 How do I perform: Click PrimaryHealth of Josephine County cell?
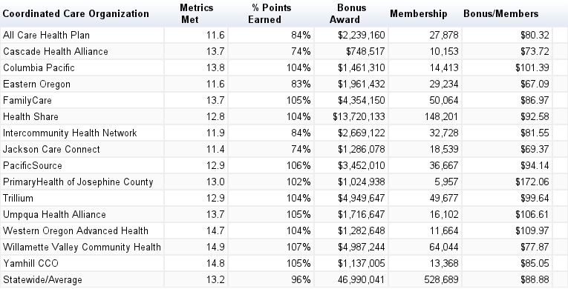click(78, 182)
